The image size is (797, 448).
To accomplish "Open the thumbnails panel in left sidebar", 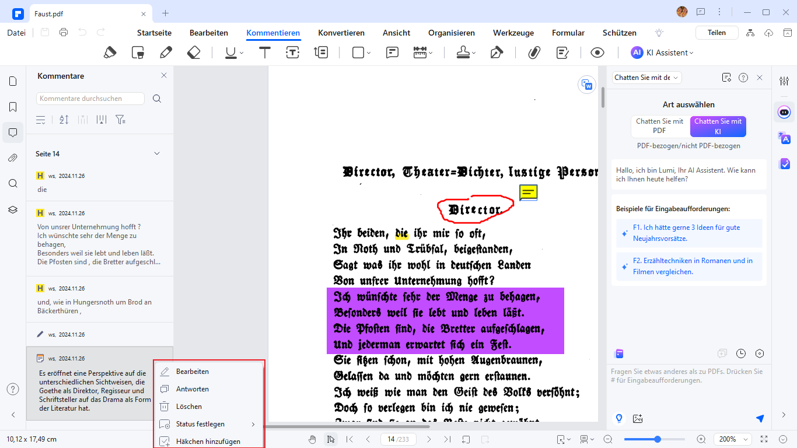I will (13, 81).
